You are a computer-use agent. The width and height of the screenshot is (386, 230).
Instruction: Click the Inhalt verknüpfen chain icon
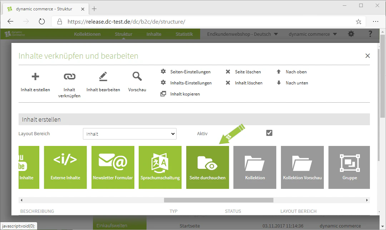69,77
